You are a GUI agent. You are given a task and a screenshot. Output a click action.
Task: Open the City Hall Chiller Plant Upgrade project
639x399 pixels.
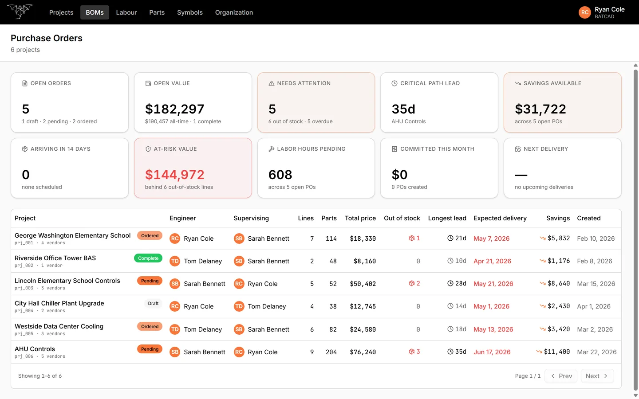click(59, 303)
